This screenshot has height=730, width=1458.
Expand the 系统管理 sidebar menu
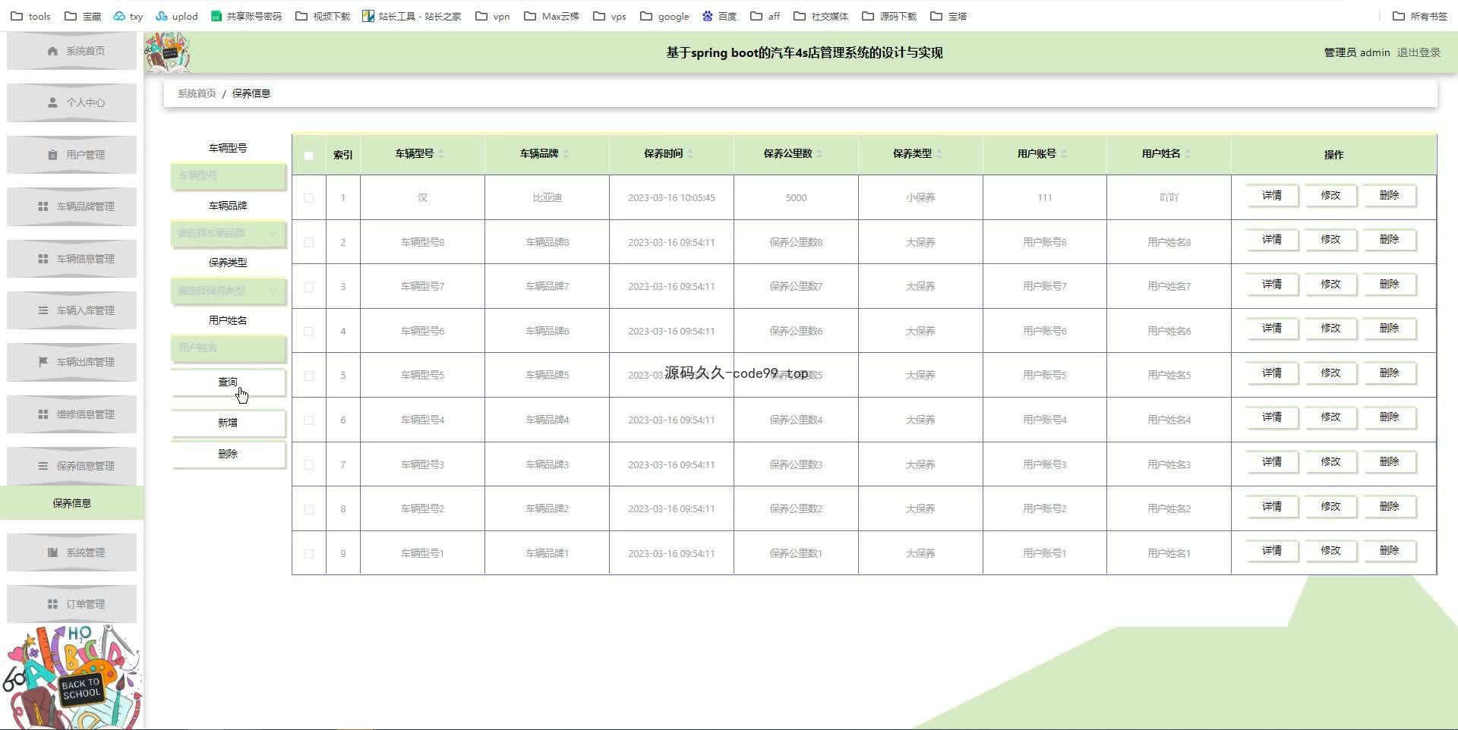point(71,552)
